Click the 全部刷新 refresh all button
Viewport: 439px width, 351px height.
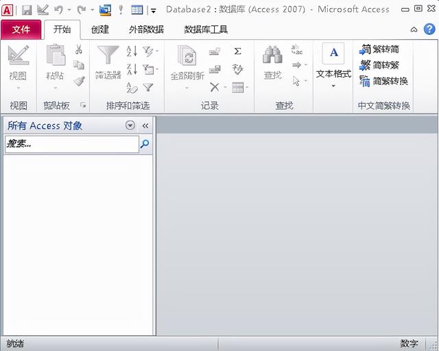pos(187,62)
